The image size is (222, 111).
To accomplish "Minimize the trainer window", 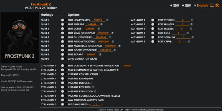I will [x=212, y=6].
